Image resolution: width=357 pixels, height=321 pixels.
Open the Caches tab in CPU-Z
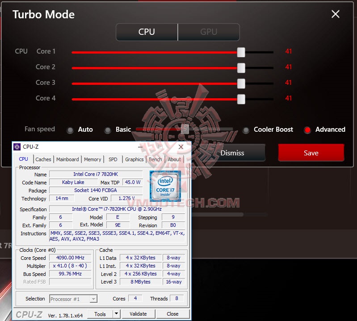(x=43, y=159)
